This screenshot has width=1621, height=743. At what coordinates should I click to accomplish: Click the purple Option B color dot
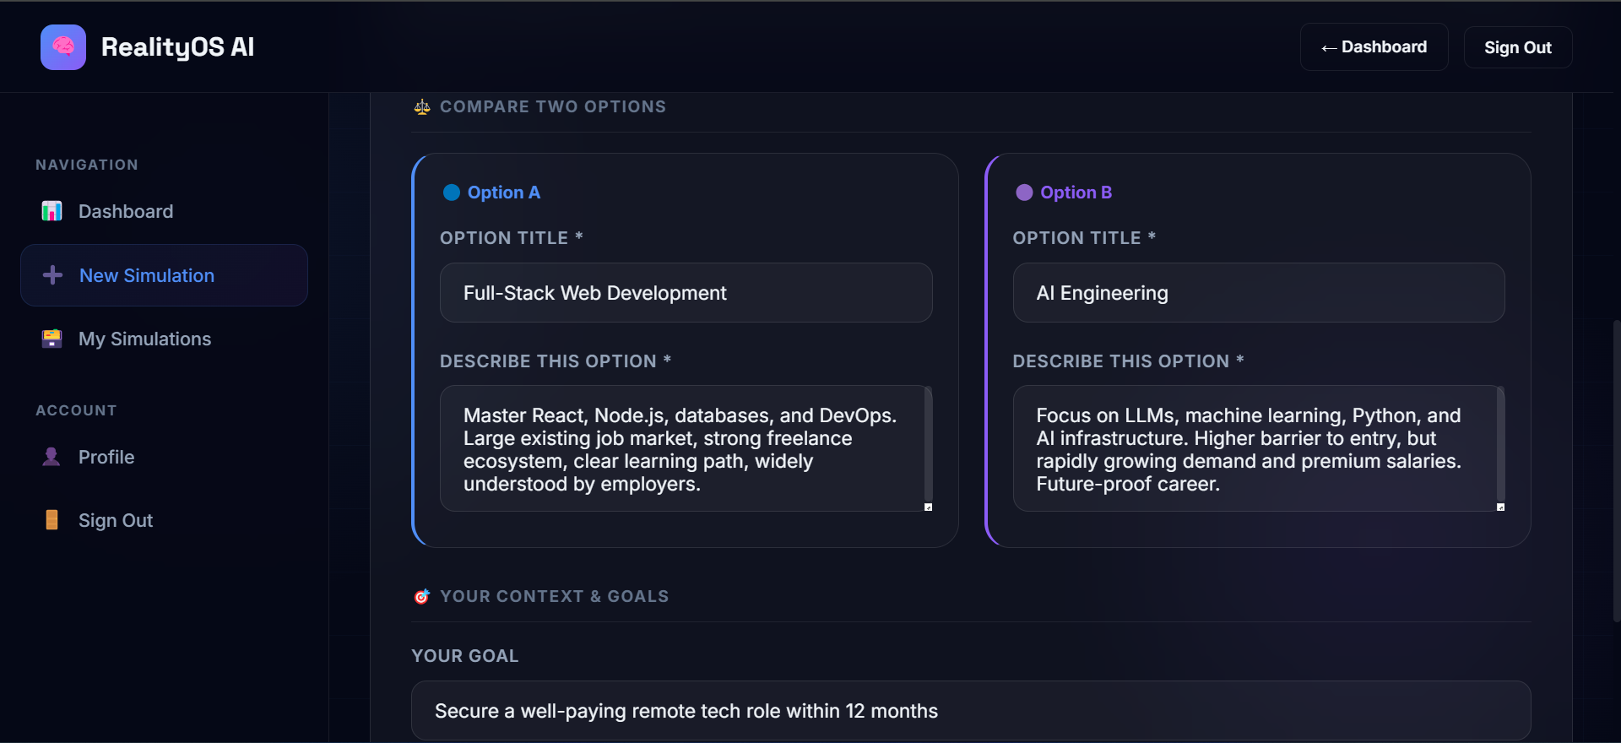point(1024,193)
